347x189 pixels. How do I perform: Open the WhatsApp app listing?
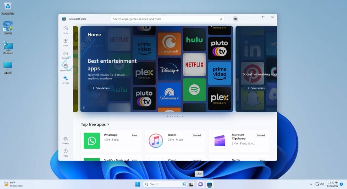pos(111,141)
